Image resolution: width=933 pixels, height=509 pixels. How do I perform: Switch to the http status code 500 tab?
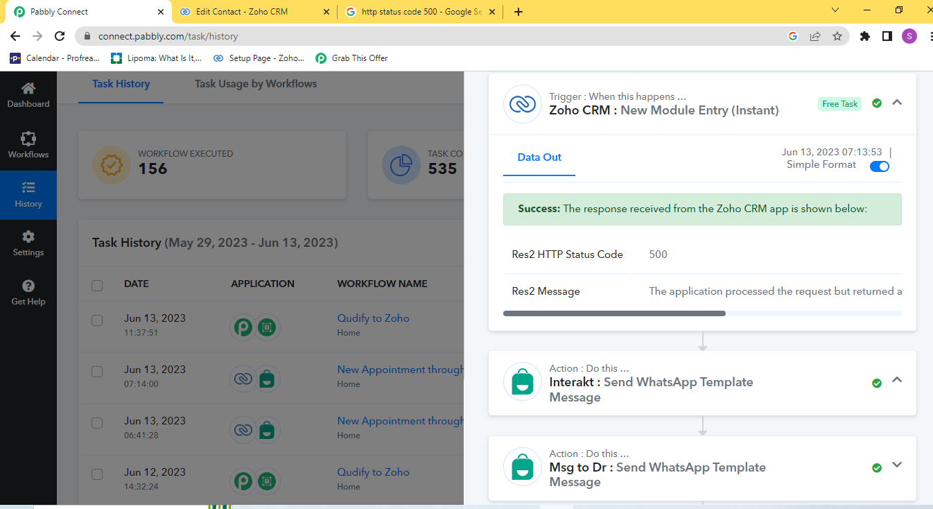421,12
